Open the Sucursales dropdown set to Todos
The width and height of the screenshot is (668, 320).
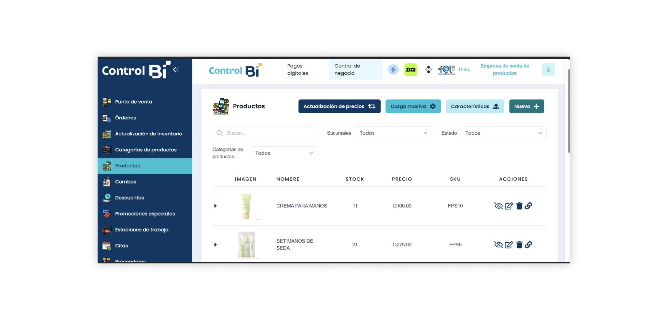pos(393,133)
